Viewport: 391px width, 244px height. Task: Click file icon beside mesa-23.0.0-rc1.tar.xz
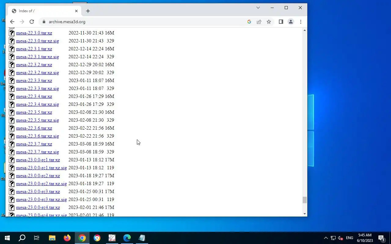[x=12, y=160]
